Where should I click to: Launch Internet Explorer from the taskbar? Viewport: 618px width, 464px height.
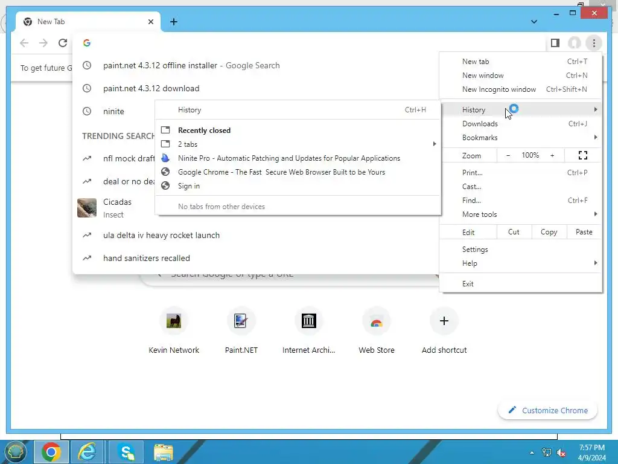coord(88,452)
